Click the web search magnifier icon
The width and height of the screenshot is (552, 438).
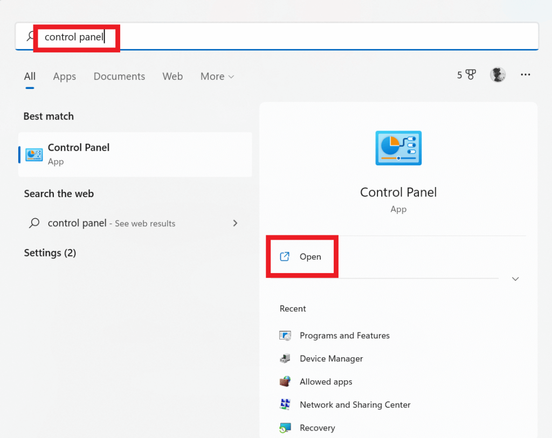point(34,223)
